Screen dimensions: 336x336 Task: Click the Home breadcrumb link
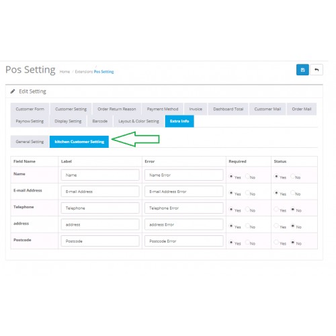[x=65, y=72]
